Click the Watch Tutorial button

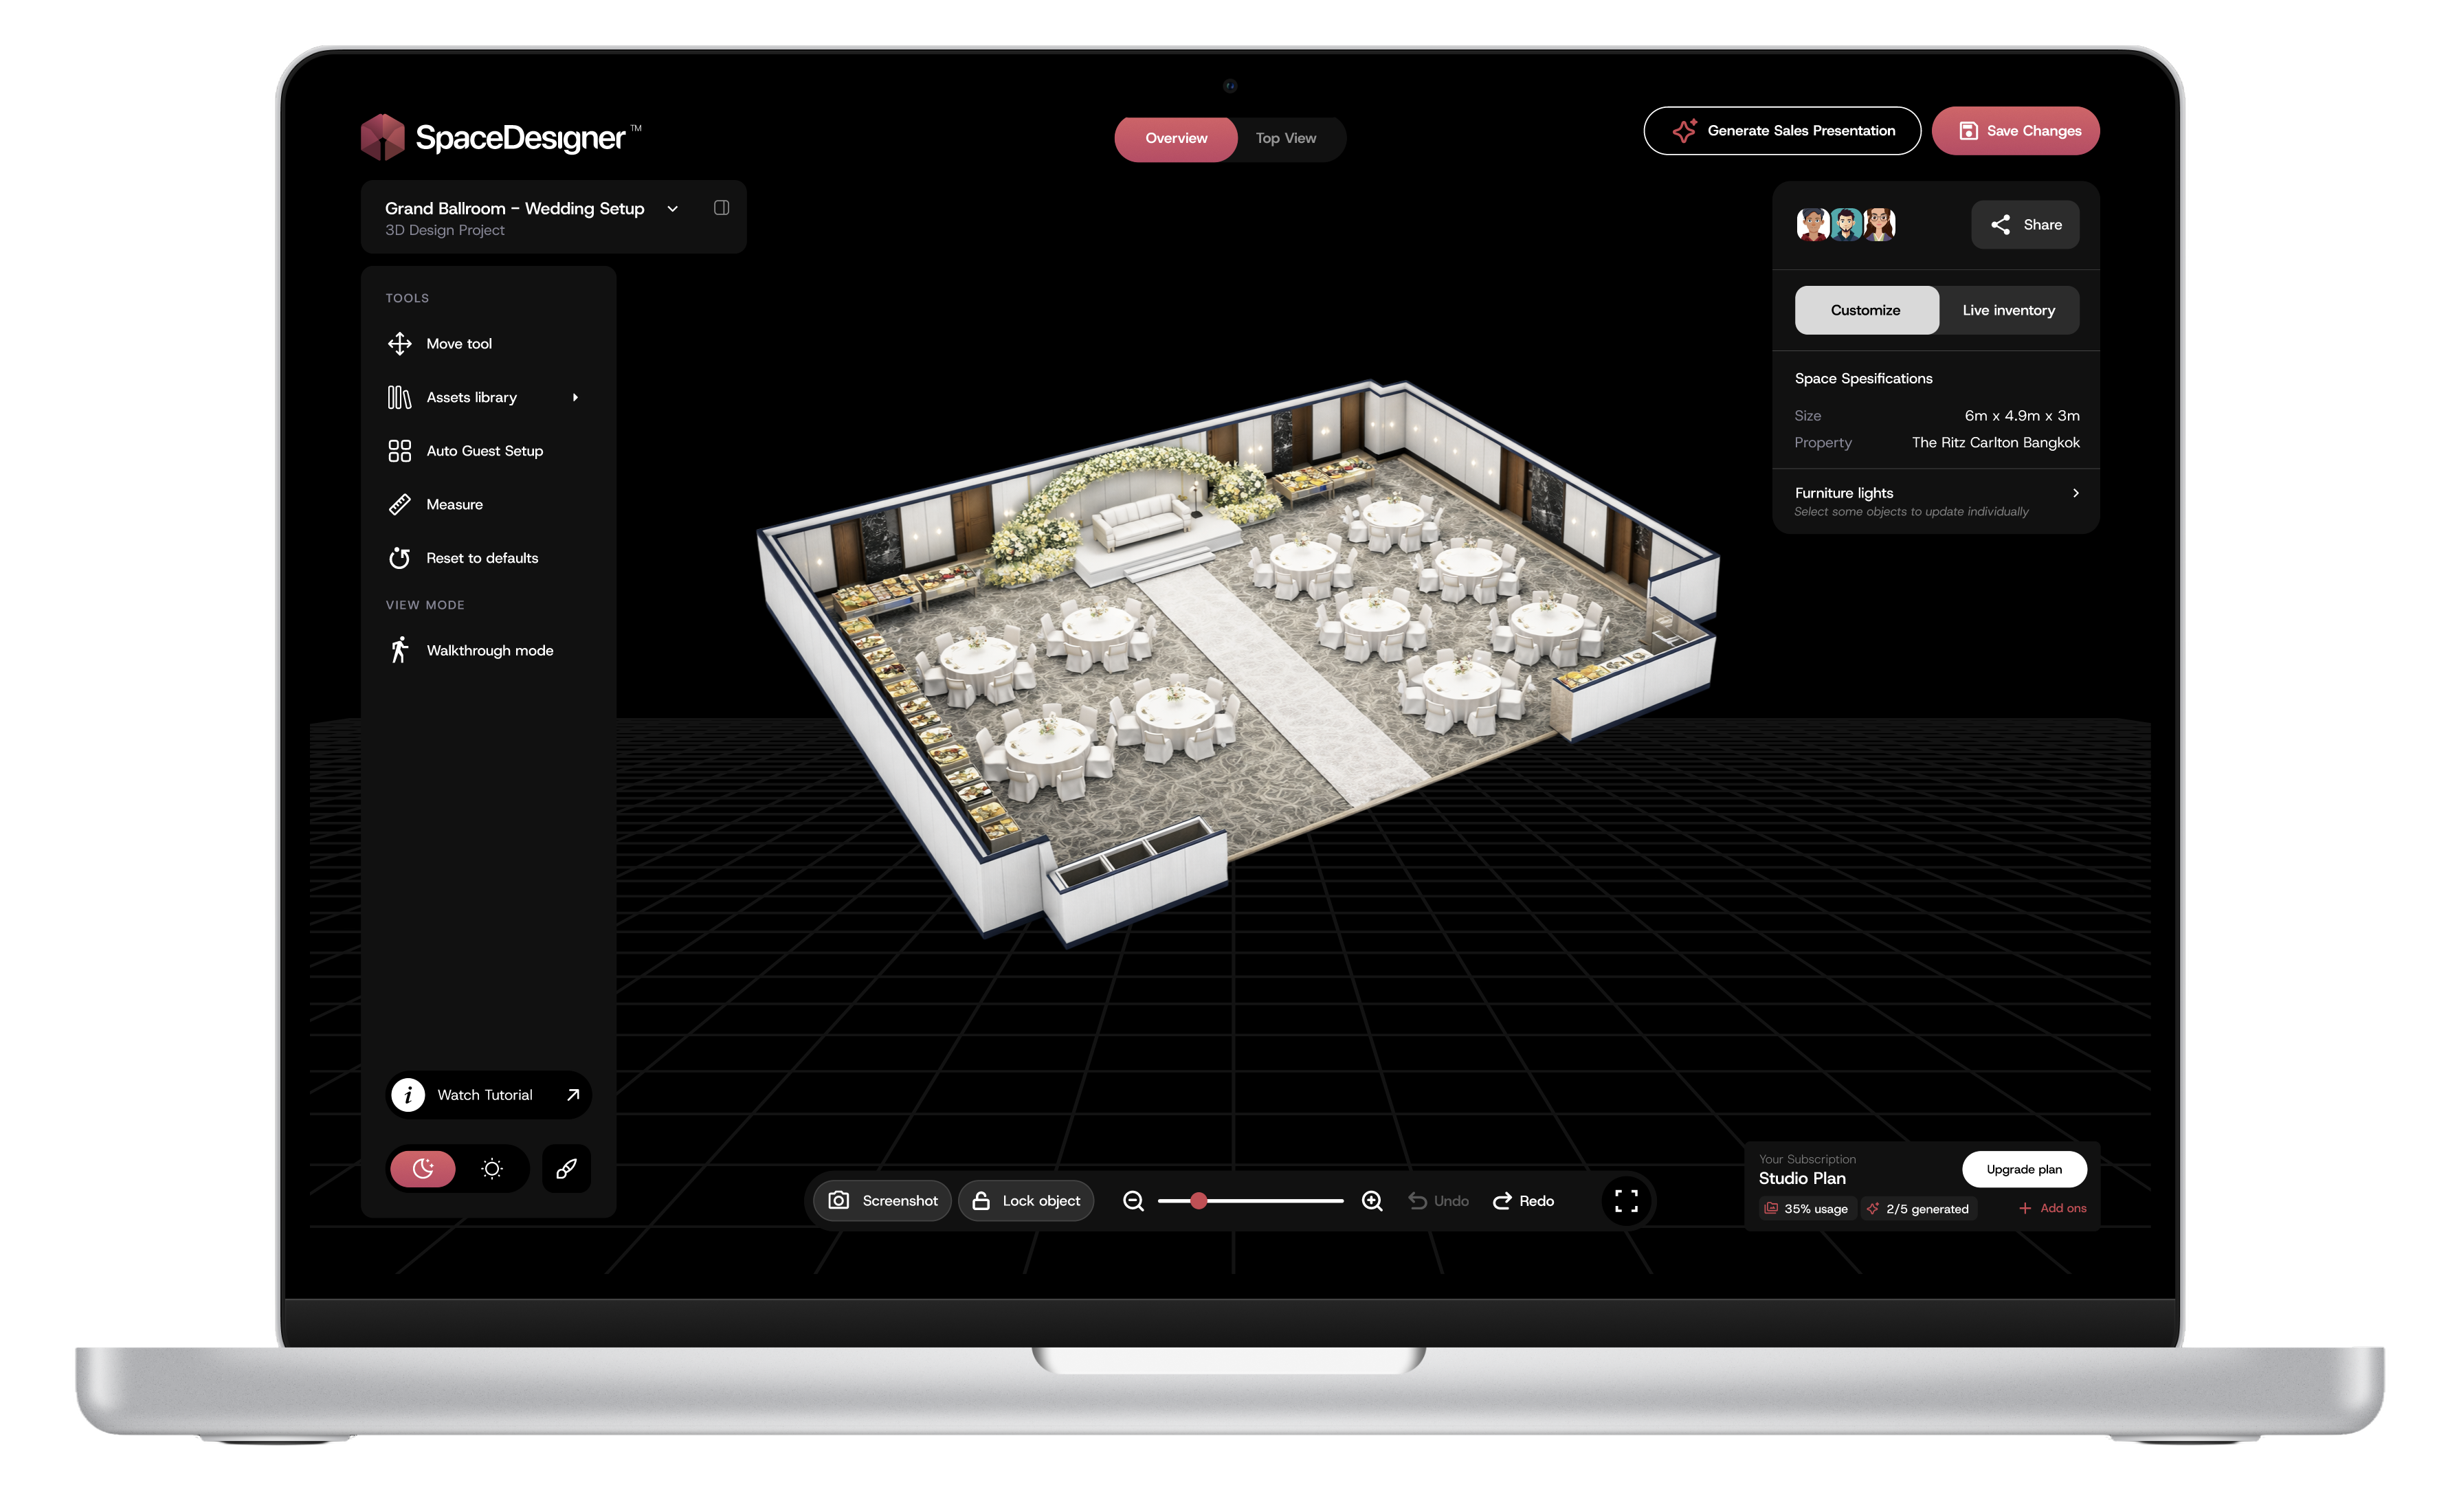pyautogui.click(x=488, y=1095)
